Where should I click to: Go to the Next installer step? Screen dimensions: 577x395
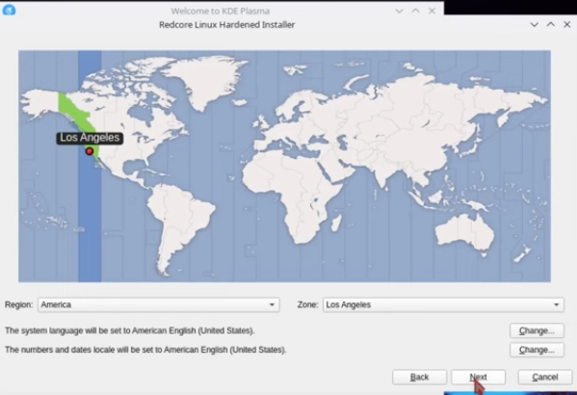[479, 377]
